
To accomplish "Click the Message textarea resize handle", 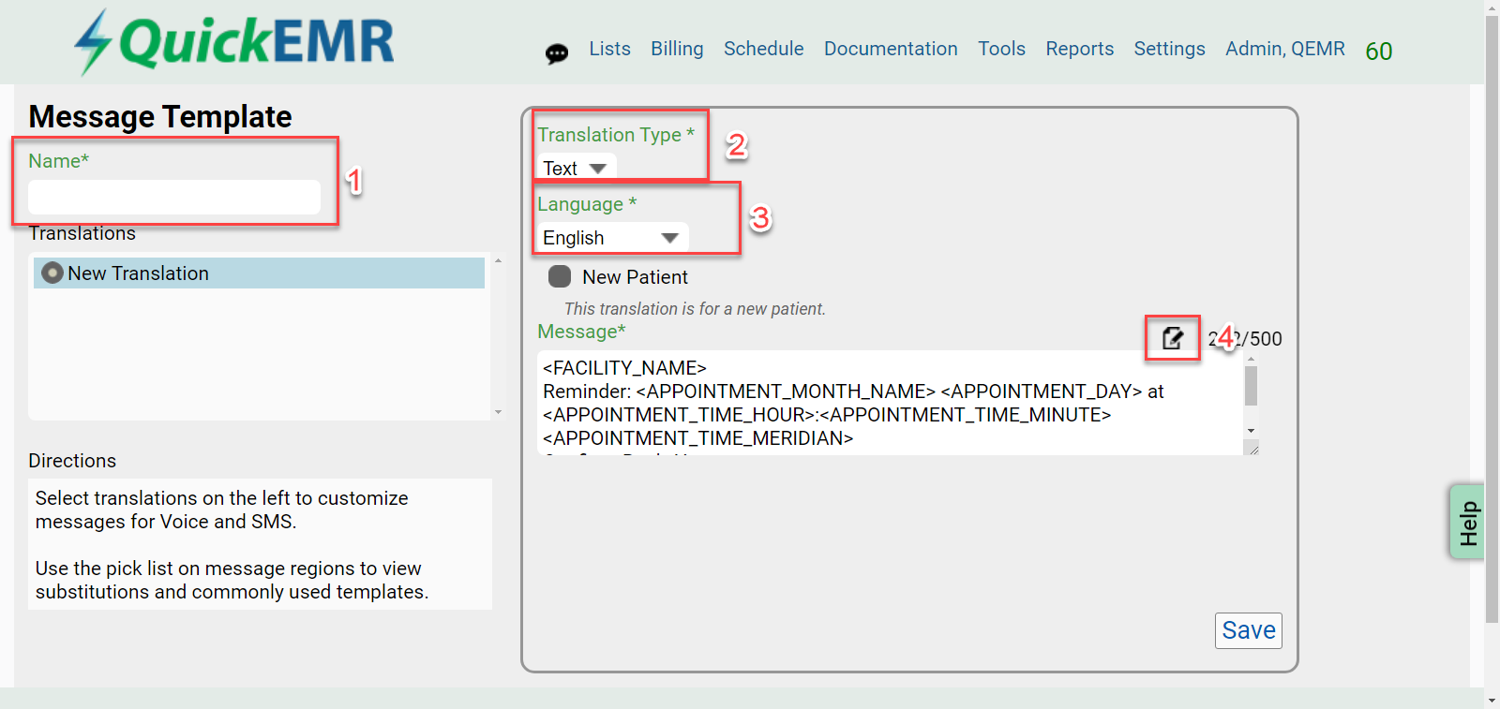I will (x=1252, y=449).
